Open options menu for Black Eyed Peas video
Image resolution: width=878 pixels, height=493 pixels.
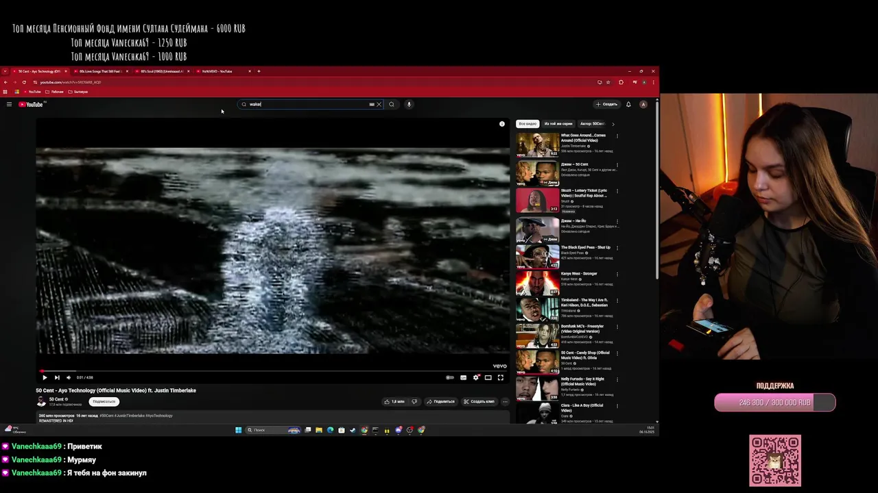(617, 248)
